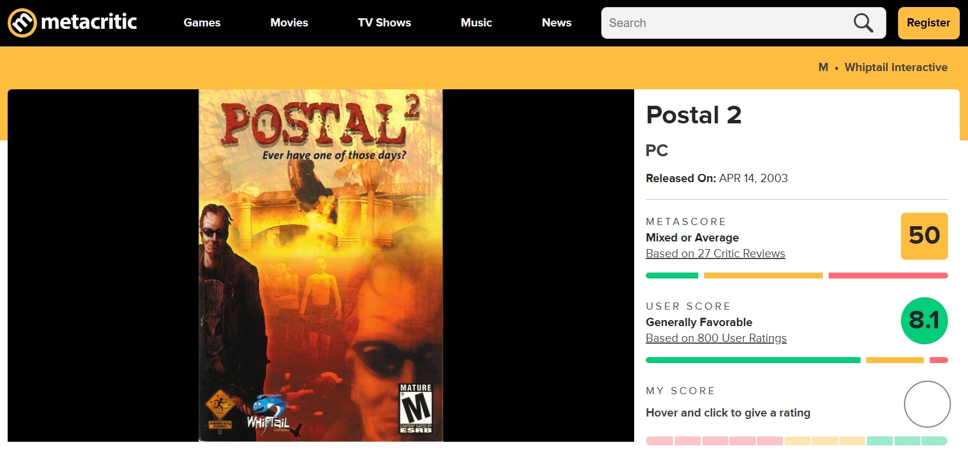This screenshot has width=968, height=450.
Task: Open the Games menu
Action: coord(202,23)
